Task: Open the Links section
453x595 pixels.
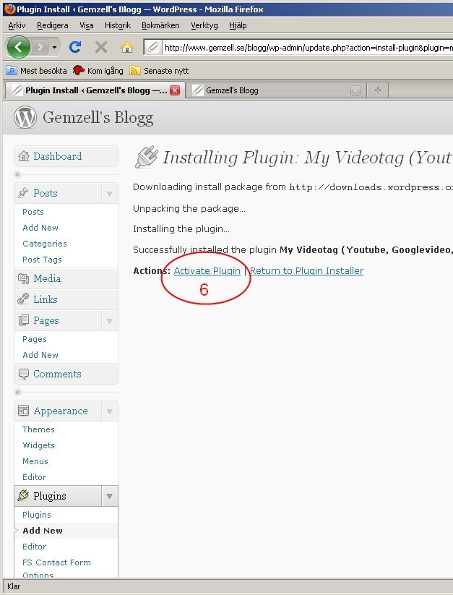Action: pos(45,299)
